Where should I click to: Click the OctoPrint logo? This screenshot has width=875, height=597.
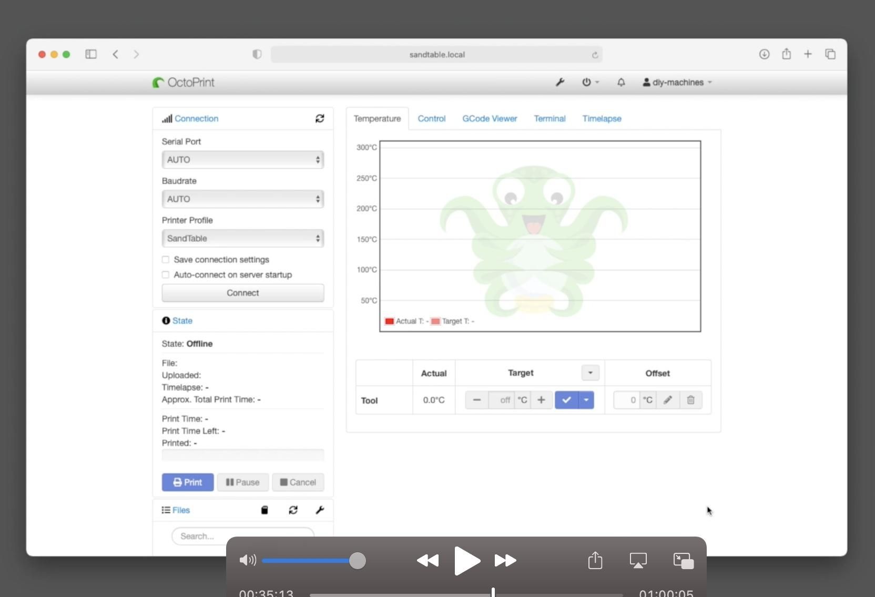pyautogui.click(x=184, y=83)
